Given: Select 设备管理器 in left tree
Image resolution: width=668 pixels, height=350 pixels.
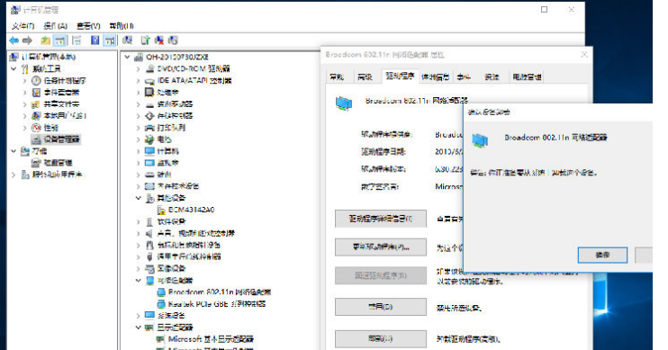Looking at the screenshot, I should (x=61, y=139).
